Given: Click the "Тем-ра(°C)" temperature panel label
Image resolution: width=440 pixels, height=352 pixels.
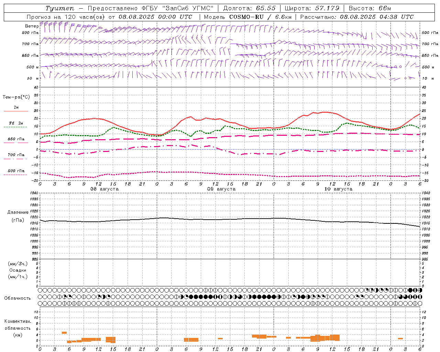Looking at the screenshot, I should pyautogui.click(x=16, y=97).
